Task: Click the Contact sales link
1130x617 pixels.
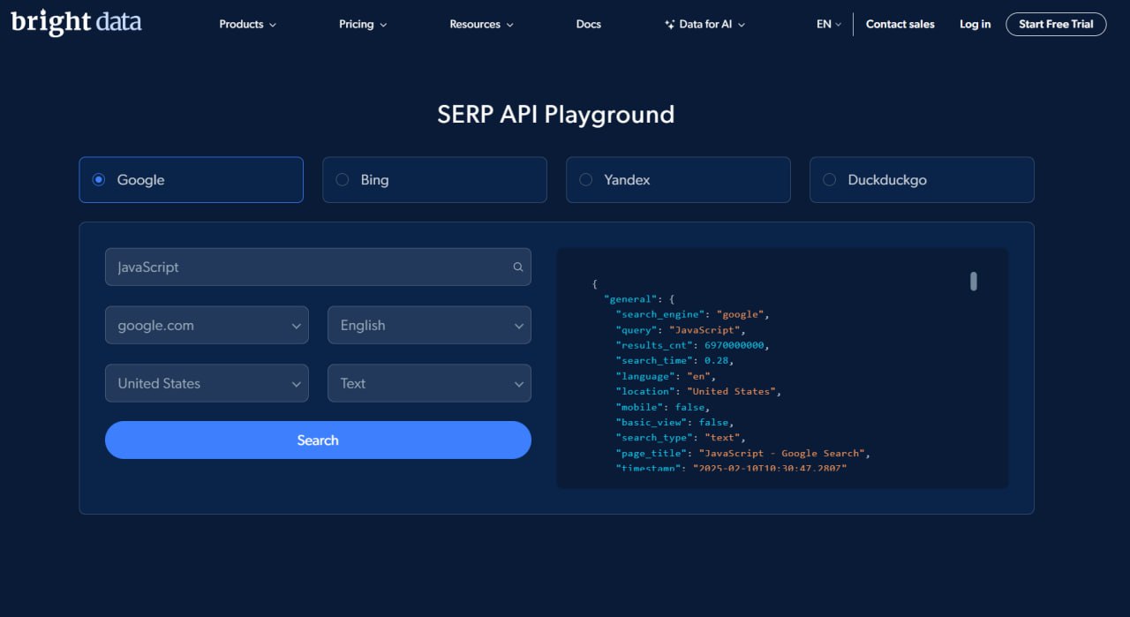Action: [x=900, y=25]
